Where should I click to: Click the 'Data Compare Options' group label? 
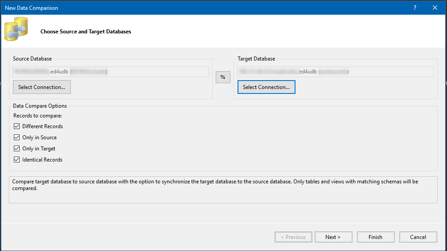coord(40,106)
